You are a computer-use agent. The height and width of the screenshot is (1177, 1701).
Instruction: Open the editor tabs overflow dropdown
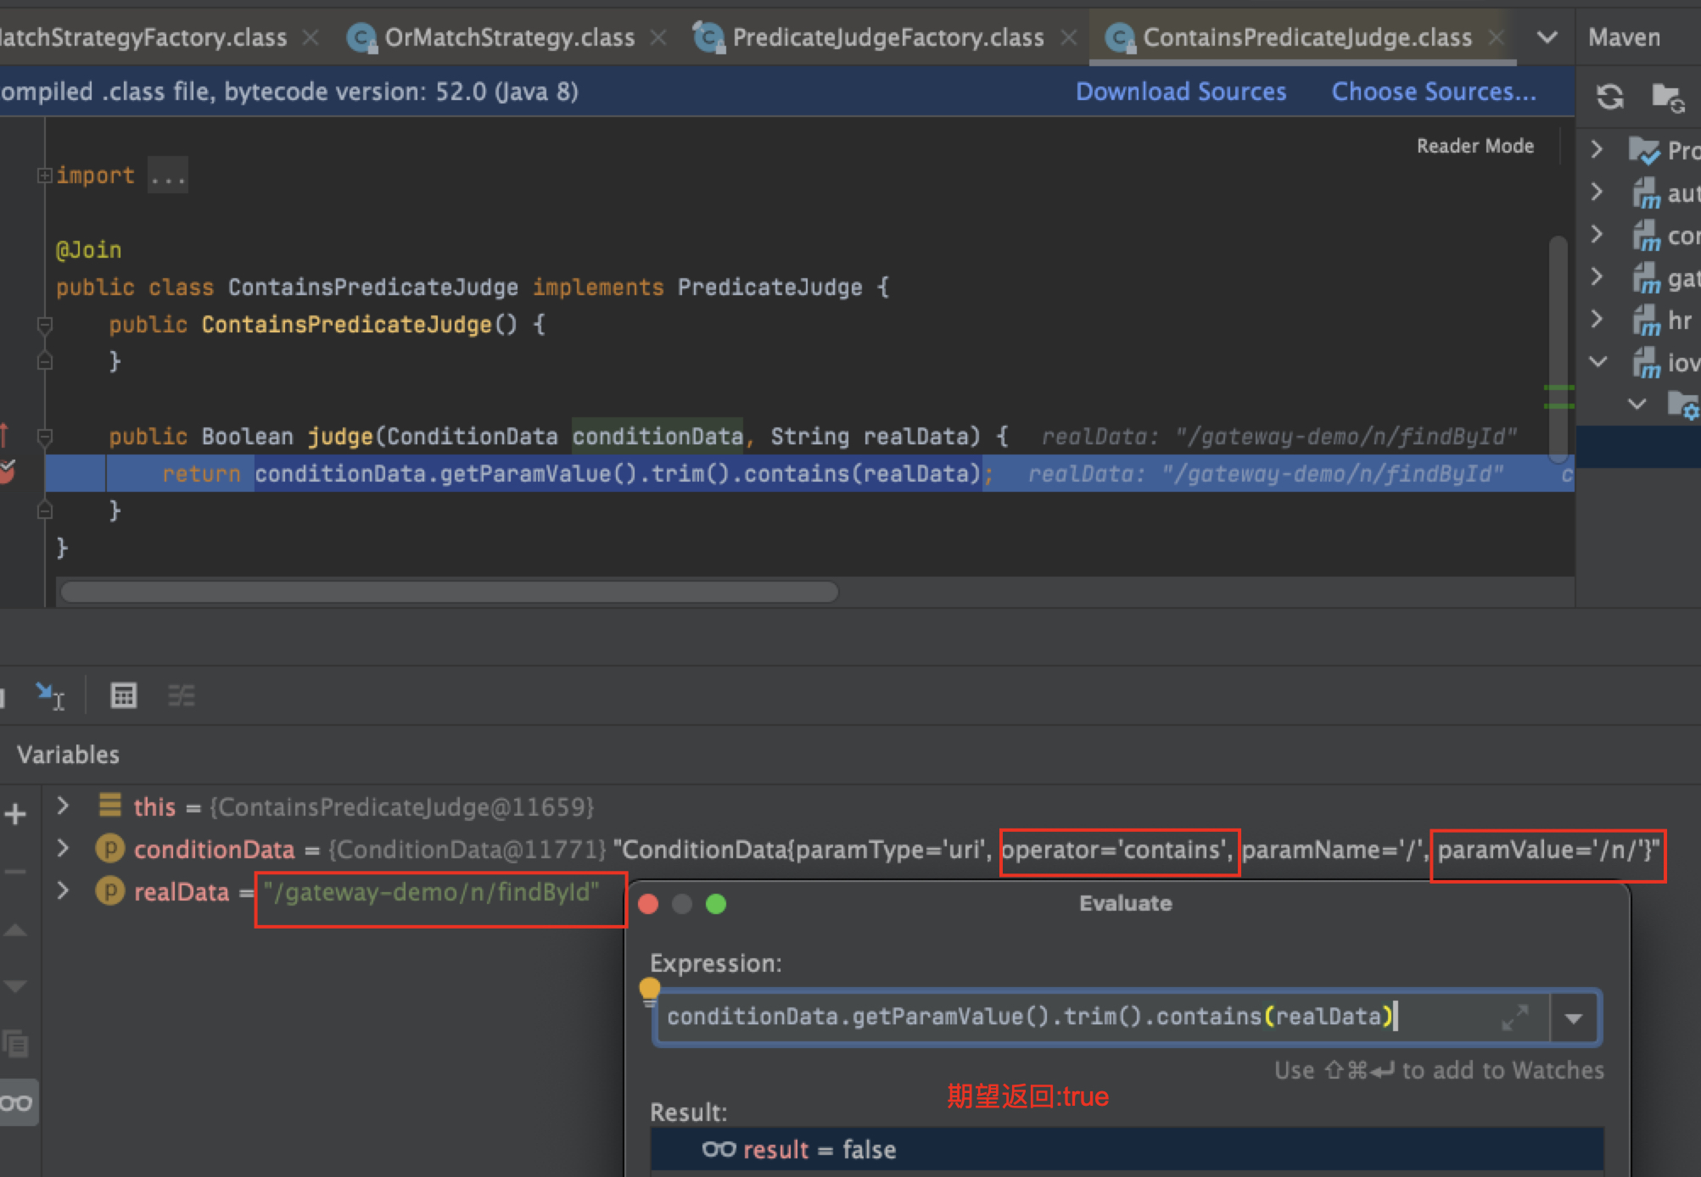point(1547,37)
